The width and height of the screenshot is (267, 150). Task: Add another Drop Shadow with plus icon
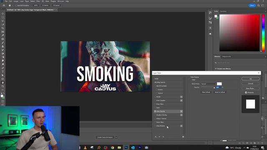click(x=181, y=126)
